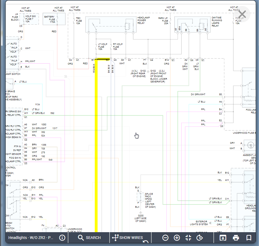Zoom in using the plus icon
The width and height of the screenshot is (259, 246).
coord(177,238)
